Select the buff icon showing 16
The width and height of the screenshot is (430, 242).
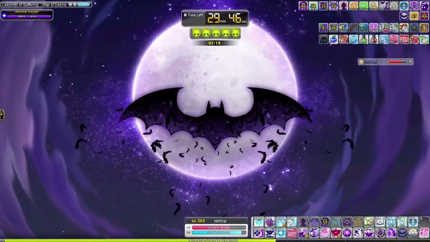tap(334, 28)
